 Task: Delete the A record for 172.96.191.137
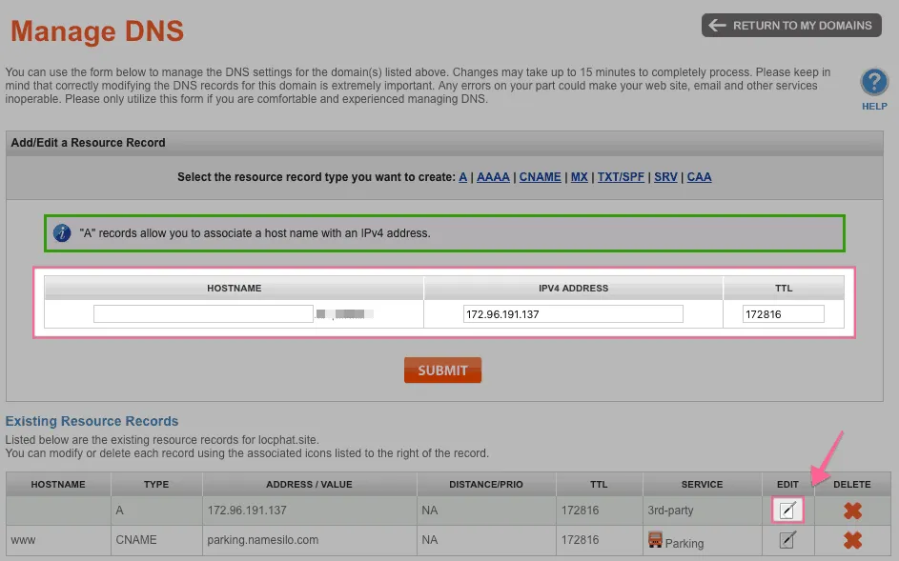tap(852, 510)
